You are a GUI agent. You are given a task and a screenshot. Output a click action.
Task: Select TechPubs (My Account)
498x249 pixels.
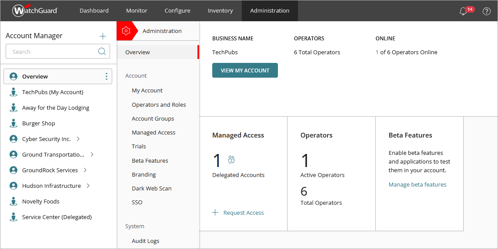point(53,92)
